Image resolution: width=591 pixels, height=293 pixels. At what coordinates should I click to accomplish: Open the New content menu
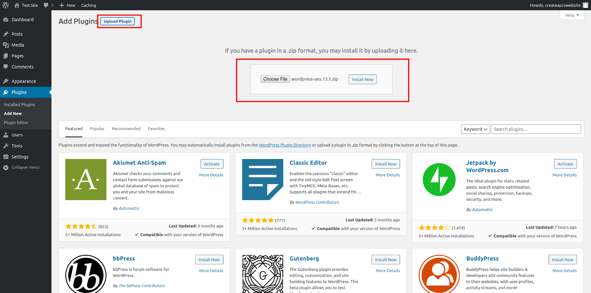pos(67,5)
